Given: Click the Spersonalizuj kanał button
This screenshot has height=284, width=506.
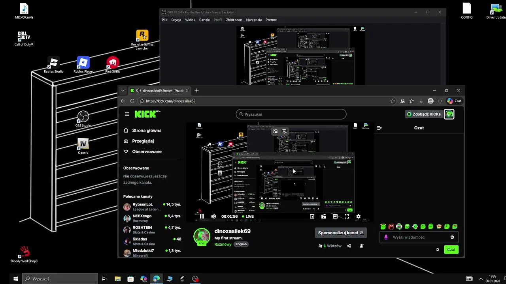Looking at the screenshot, I should 340,233.
